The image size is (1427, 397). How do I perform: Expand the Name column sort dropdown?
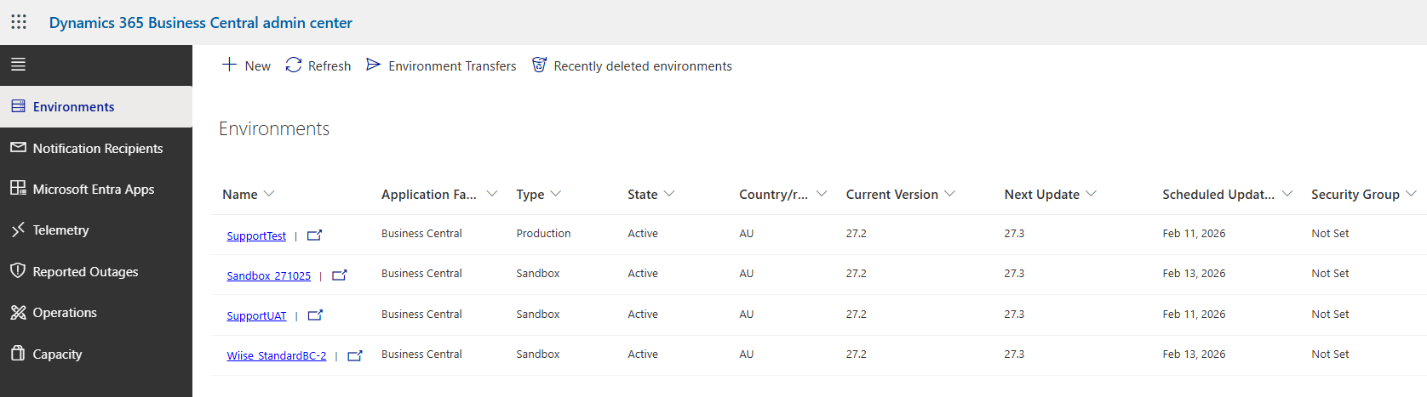pyautogui.click(x=269, y=194)
